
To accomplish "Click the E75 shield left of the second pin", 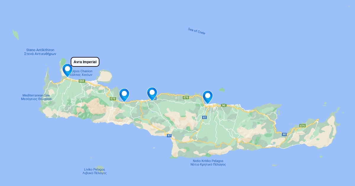I will pos(113,99).
